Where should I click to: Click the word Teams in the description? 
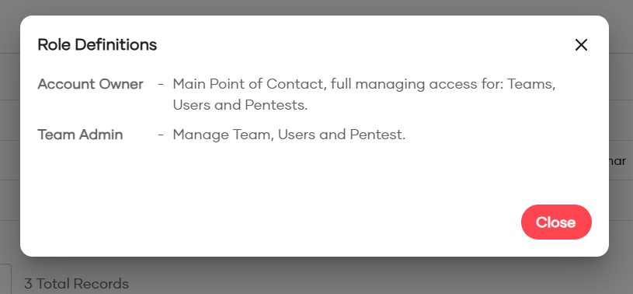click(x=531, y=84)
